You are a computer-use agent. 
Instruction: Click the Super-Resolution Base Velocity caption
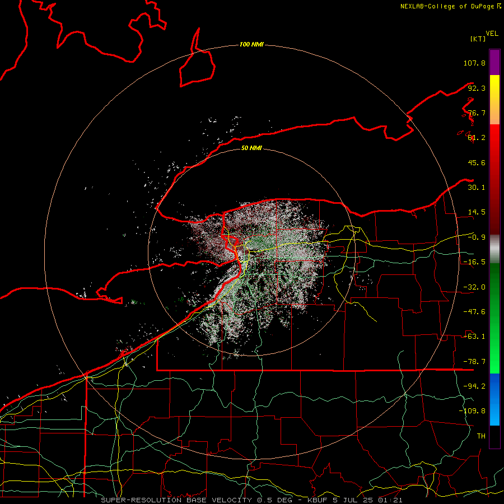251,500
